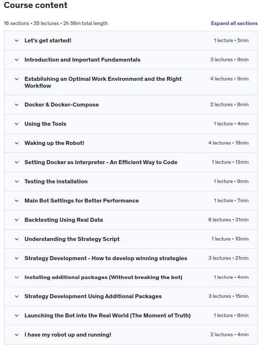The width and height of the screenshot is (259, 346).
Task: Click the 4 lectures • 19min label
Action: (228, 143)
